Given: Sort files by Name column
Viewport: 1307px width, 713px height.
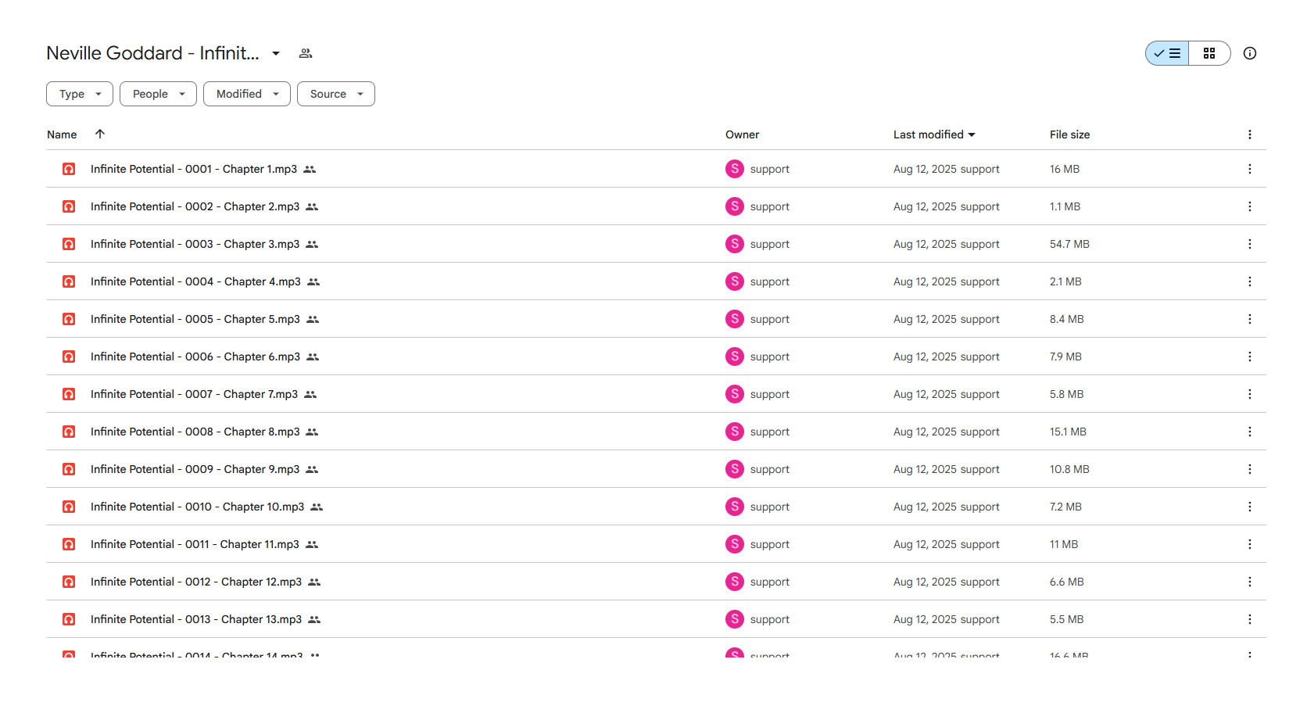Looking at the screenshot, I should coord(62,134).
